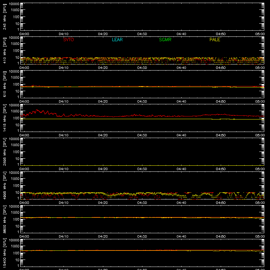Click the yellow baseline in the 2695 MHz plot
Screen dimensions: 270x270
click(142, 165)
